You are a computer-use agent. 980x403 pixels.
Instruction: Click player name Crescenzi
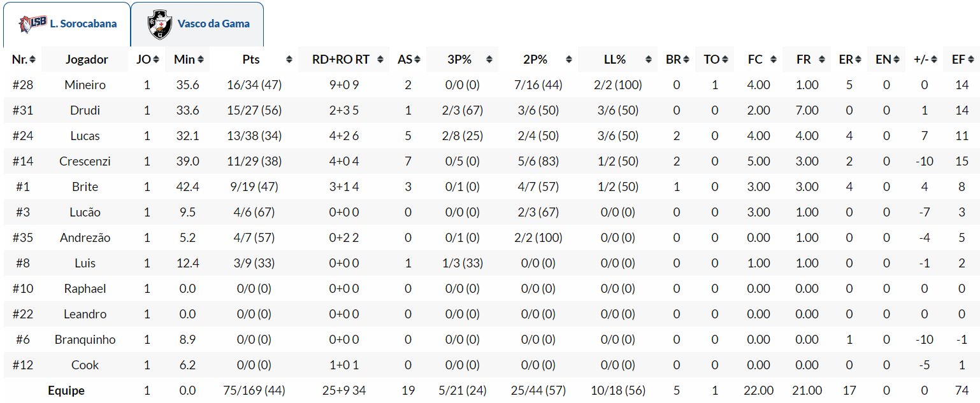(85, 161)
